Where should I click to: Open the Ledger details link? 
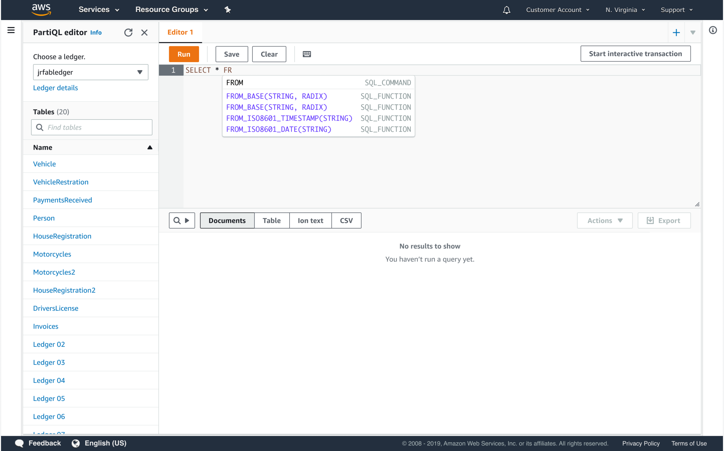pyautogui.click(x=55, y=87)
